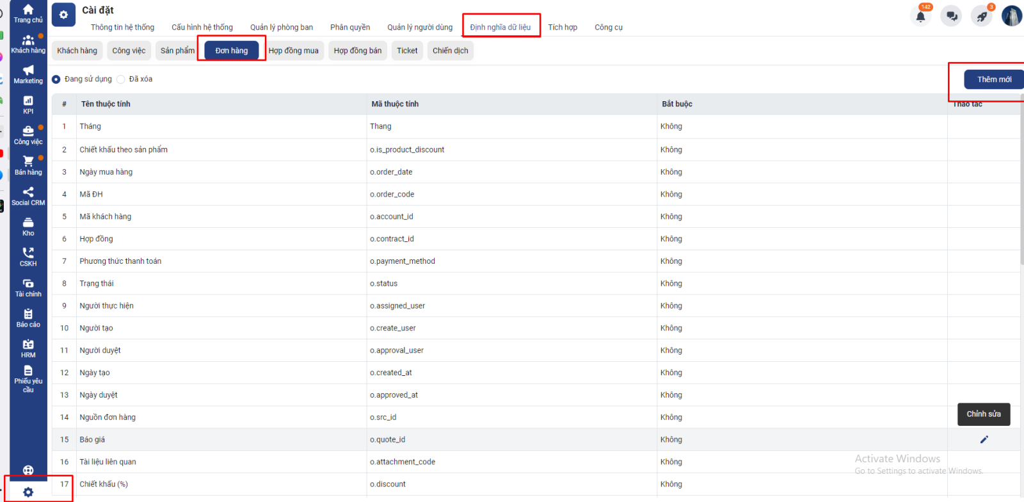
Task: Open the chat messages icon
Action: (x=952, y=17)
